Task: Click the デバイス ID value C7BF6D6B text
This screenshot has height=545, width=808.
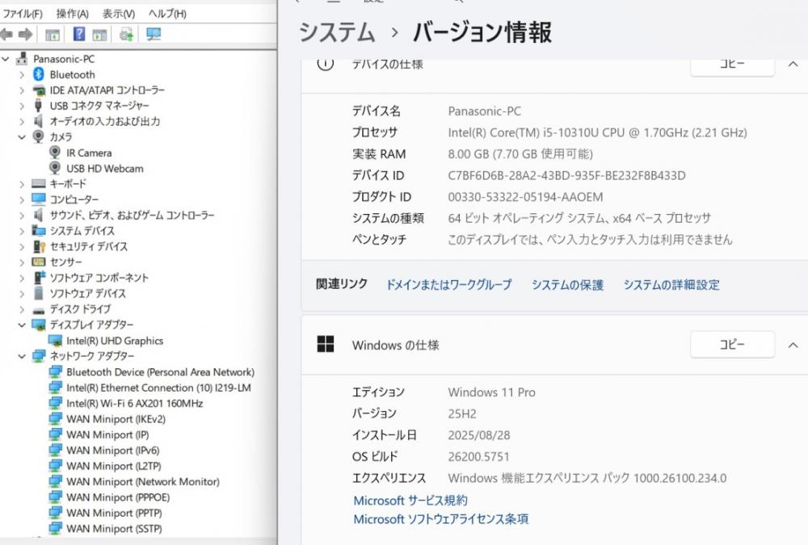Action: (x=566, y=175)
